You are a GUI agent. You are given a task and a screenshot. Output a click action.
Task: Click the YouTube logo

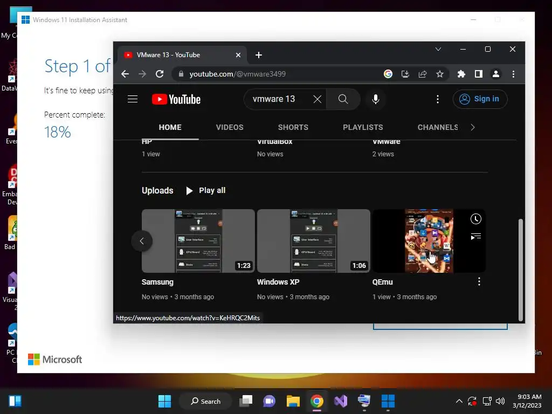tap(176, 99)
